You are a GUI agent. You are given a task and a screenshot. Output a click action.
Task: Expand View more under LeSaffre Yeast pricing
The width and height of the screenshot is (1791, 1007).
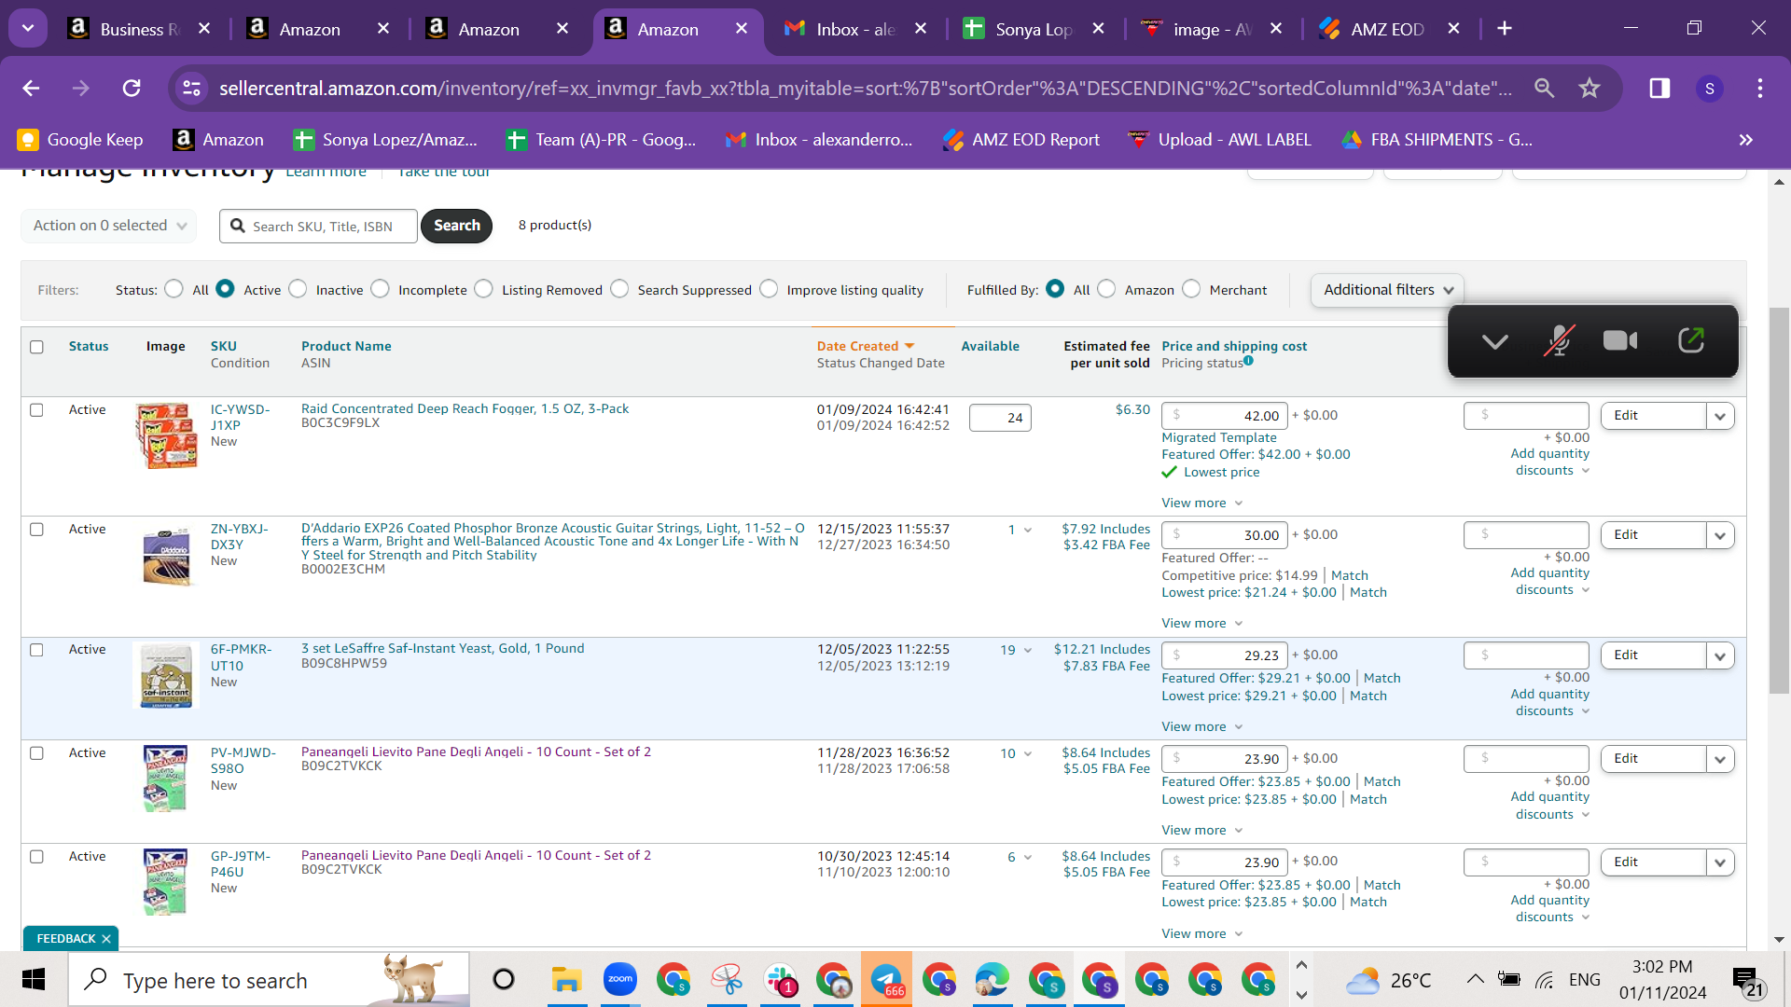coord(1201,726)
